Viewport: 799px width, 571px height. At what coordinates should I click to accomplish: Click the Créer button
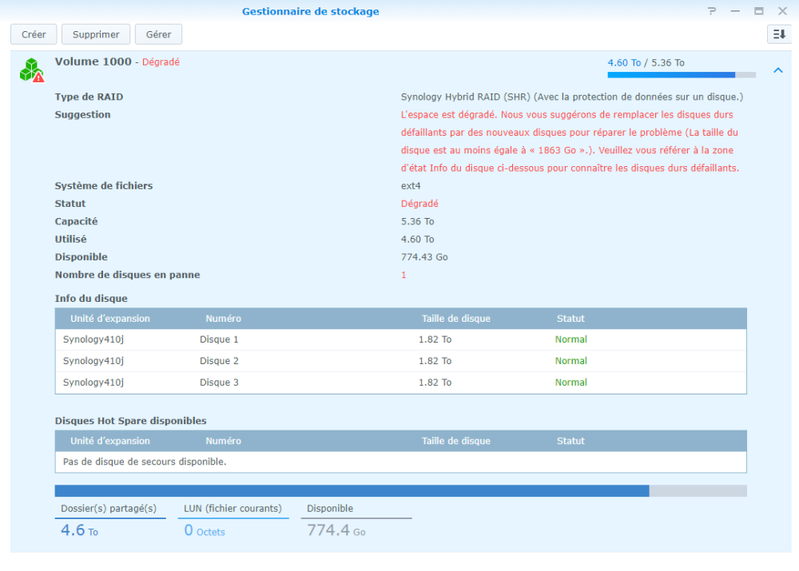34,34
